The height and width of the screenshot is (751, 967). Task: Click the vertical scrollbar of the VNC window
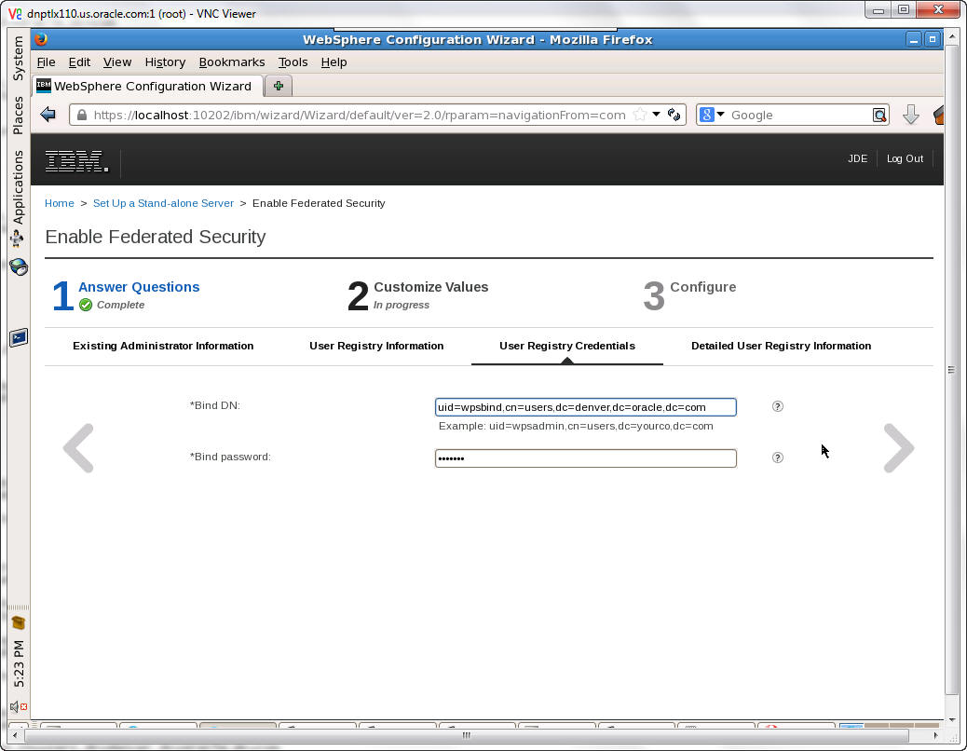(951, 370)
